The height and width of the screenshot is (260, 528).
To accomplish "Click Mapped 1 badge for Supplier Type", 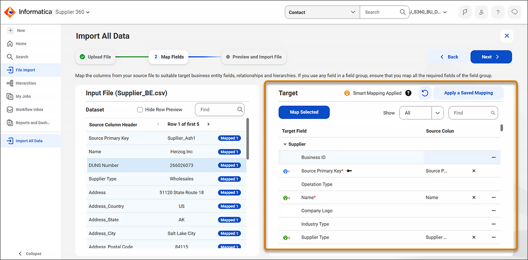I will [x=229, y=179].
